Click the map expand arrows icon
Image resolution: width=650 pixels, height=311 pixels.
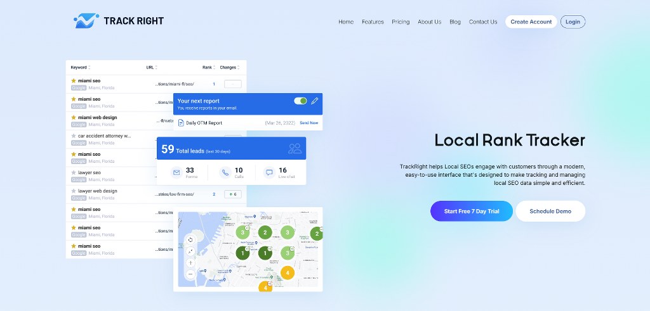(x=190, y=251)
